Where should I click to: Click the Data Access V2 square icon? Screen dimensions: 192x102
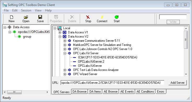64,37
